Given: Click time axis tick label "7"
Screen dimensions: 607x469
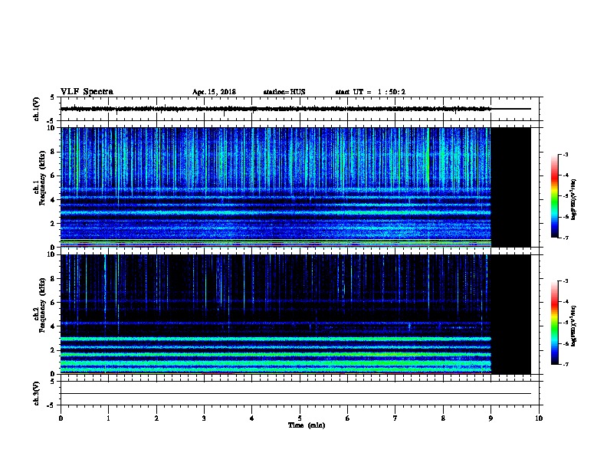Looking at the screenshot, I should click(395, 418).
